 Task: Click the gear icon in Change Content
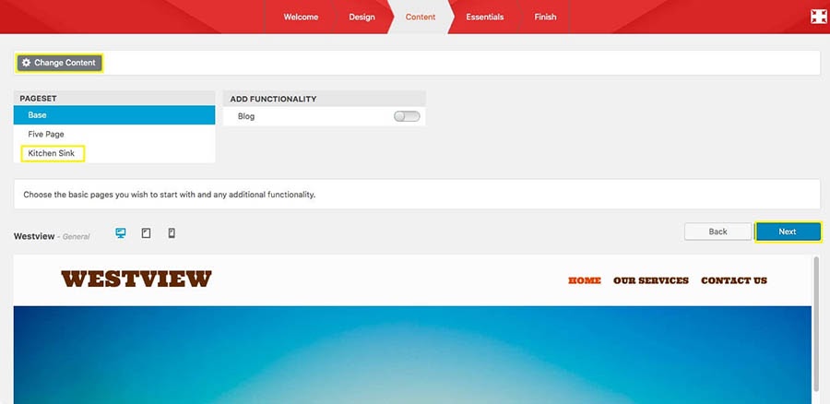26,63
